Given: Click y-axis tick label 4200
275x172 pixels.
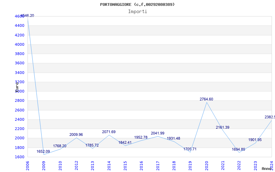Looking at the screenshot, I should pyautogui.click(x=20, y=35).
